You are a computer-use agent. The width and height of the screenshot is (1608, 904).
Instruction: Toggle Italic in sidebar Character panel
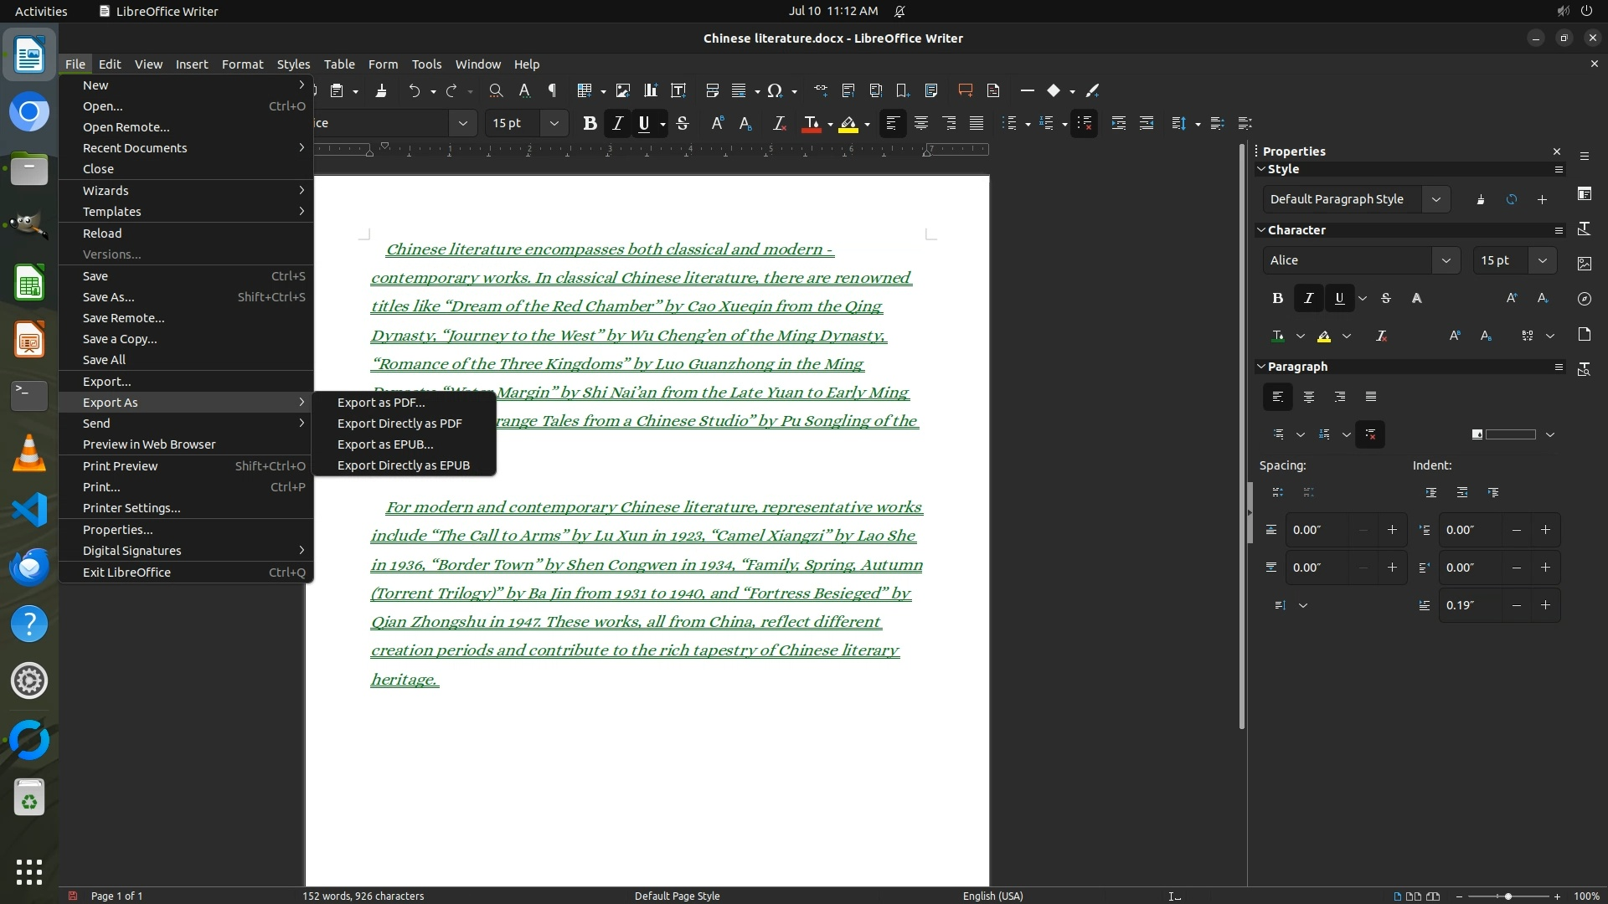(x=1308, y=298)
